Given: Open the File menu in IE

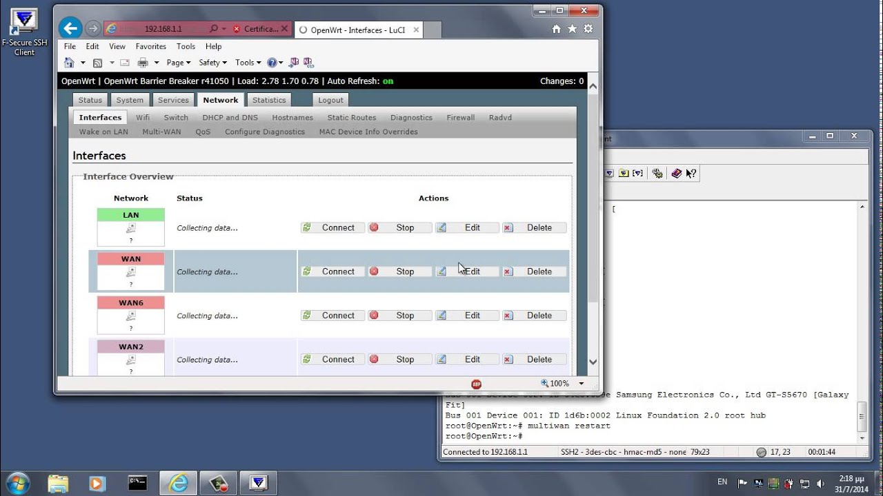Looking at the screenshot, I should [x=70, y=46].
